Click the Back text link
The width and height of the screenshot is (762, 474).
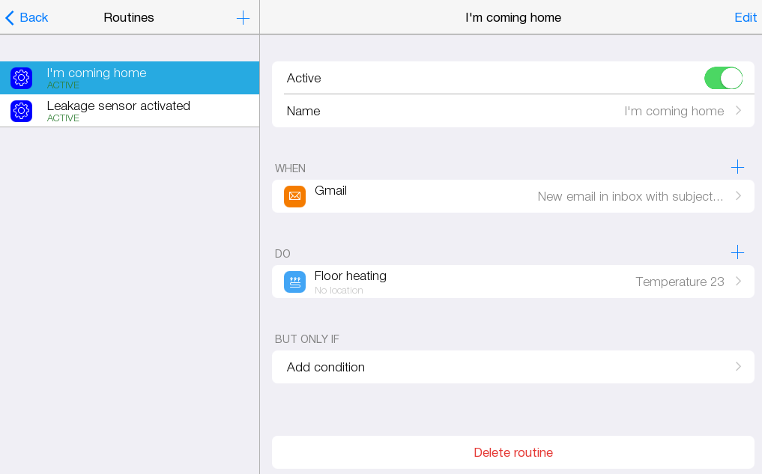point(34,18)
